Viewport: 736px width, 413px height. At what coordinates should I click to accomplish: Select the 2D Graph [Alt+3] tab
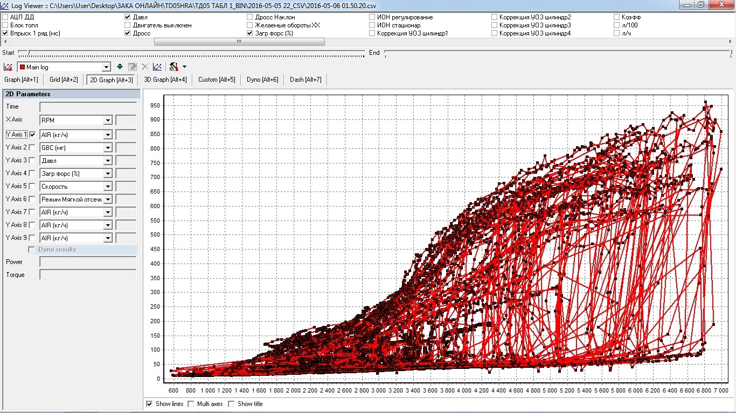point(112,80)
